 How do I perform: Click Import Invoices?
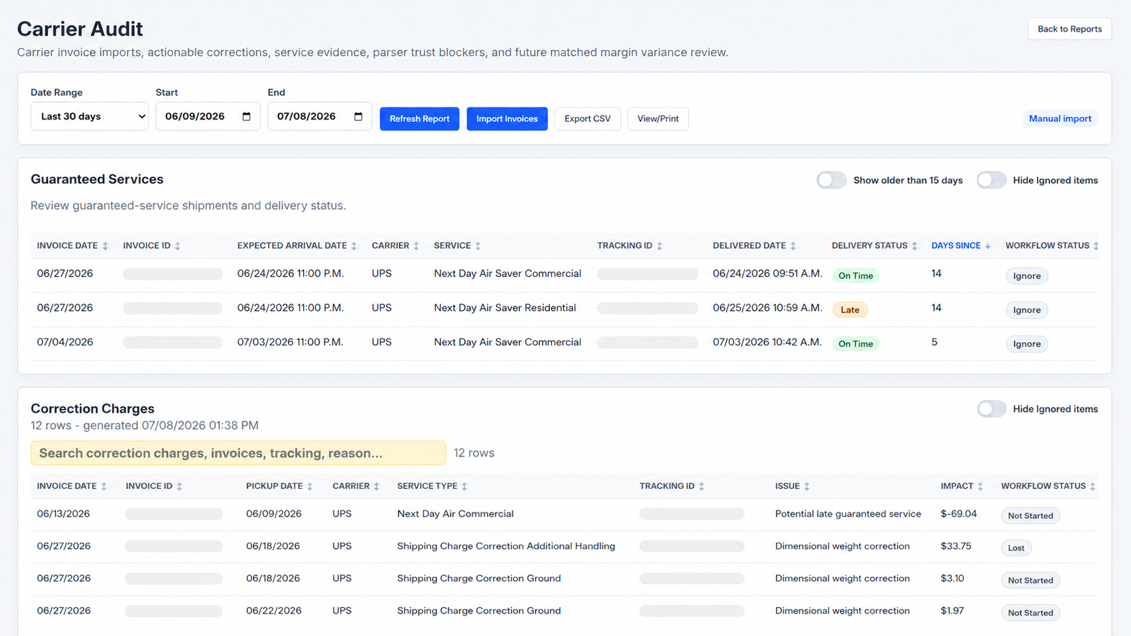point(507,119)
